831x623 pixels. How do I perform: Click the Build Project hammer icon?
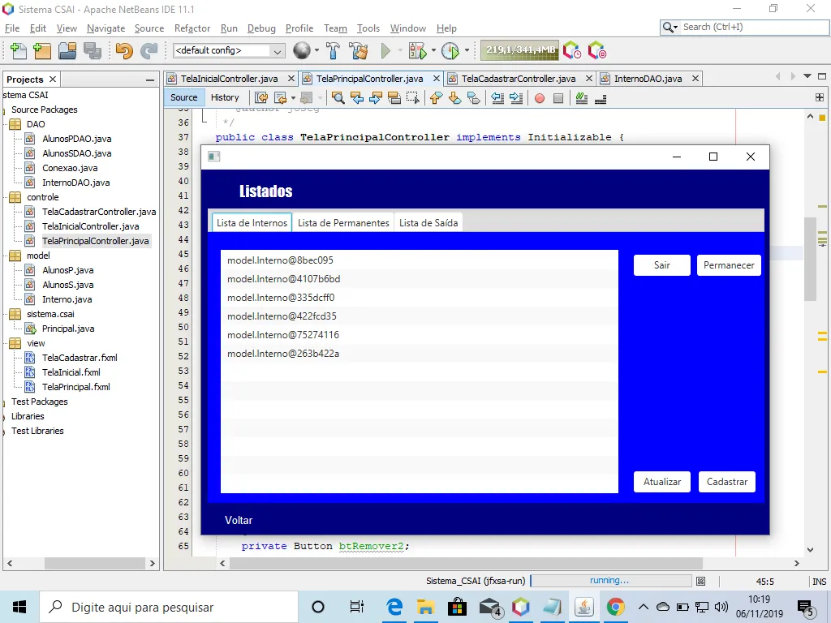coord(333,51)
